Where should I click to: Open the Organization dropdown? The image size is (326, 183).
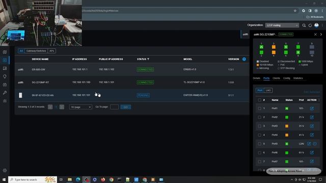282,25
